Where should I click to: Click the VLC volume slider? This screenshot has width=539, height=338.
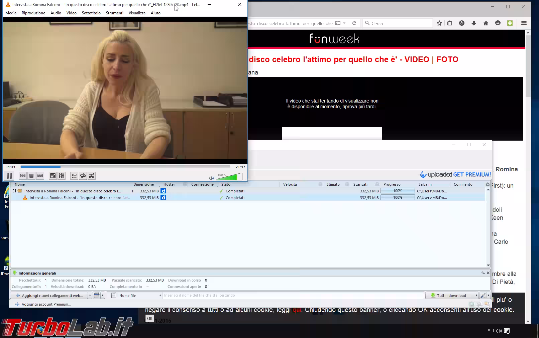[231, 177]
